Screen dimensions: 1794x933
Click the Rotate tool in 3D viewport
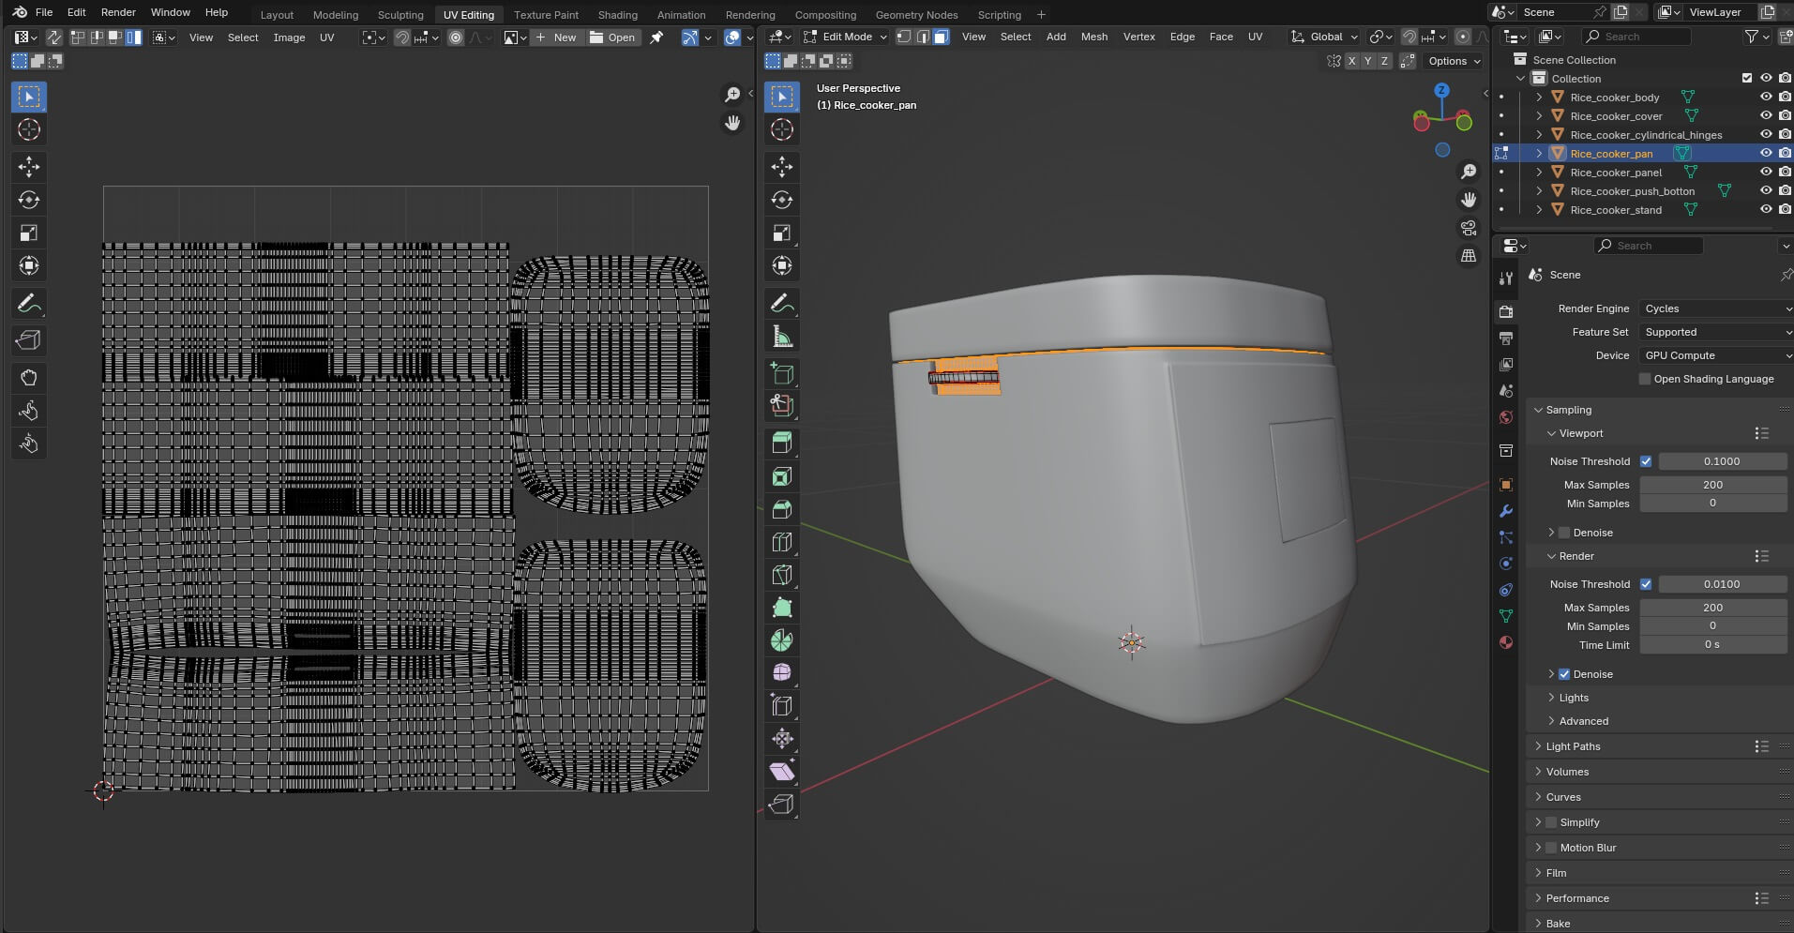coord(781,200)
